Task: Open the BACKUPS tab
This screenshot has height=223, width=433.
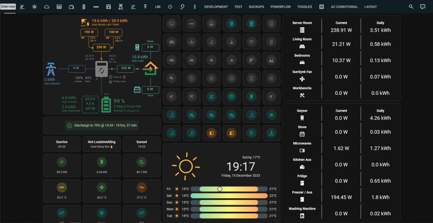Action: coord(256,6)
